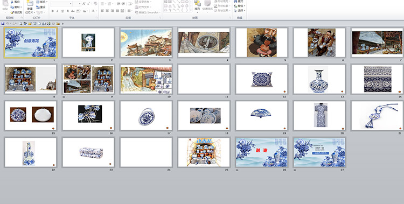Open the Replace (替换) menu

tap(240, 6)
